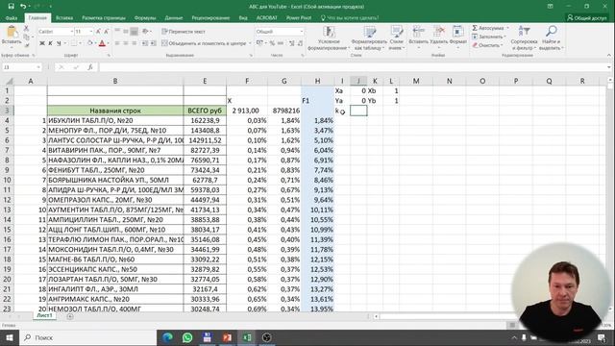
Task: Switch to the Формулы tab
Action: pyautogui.click(x=145, y=17)
